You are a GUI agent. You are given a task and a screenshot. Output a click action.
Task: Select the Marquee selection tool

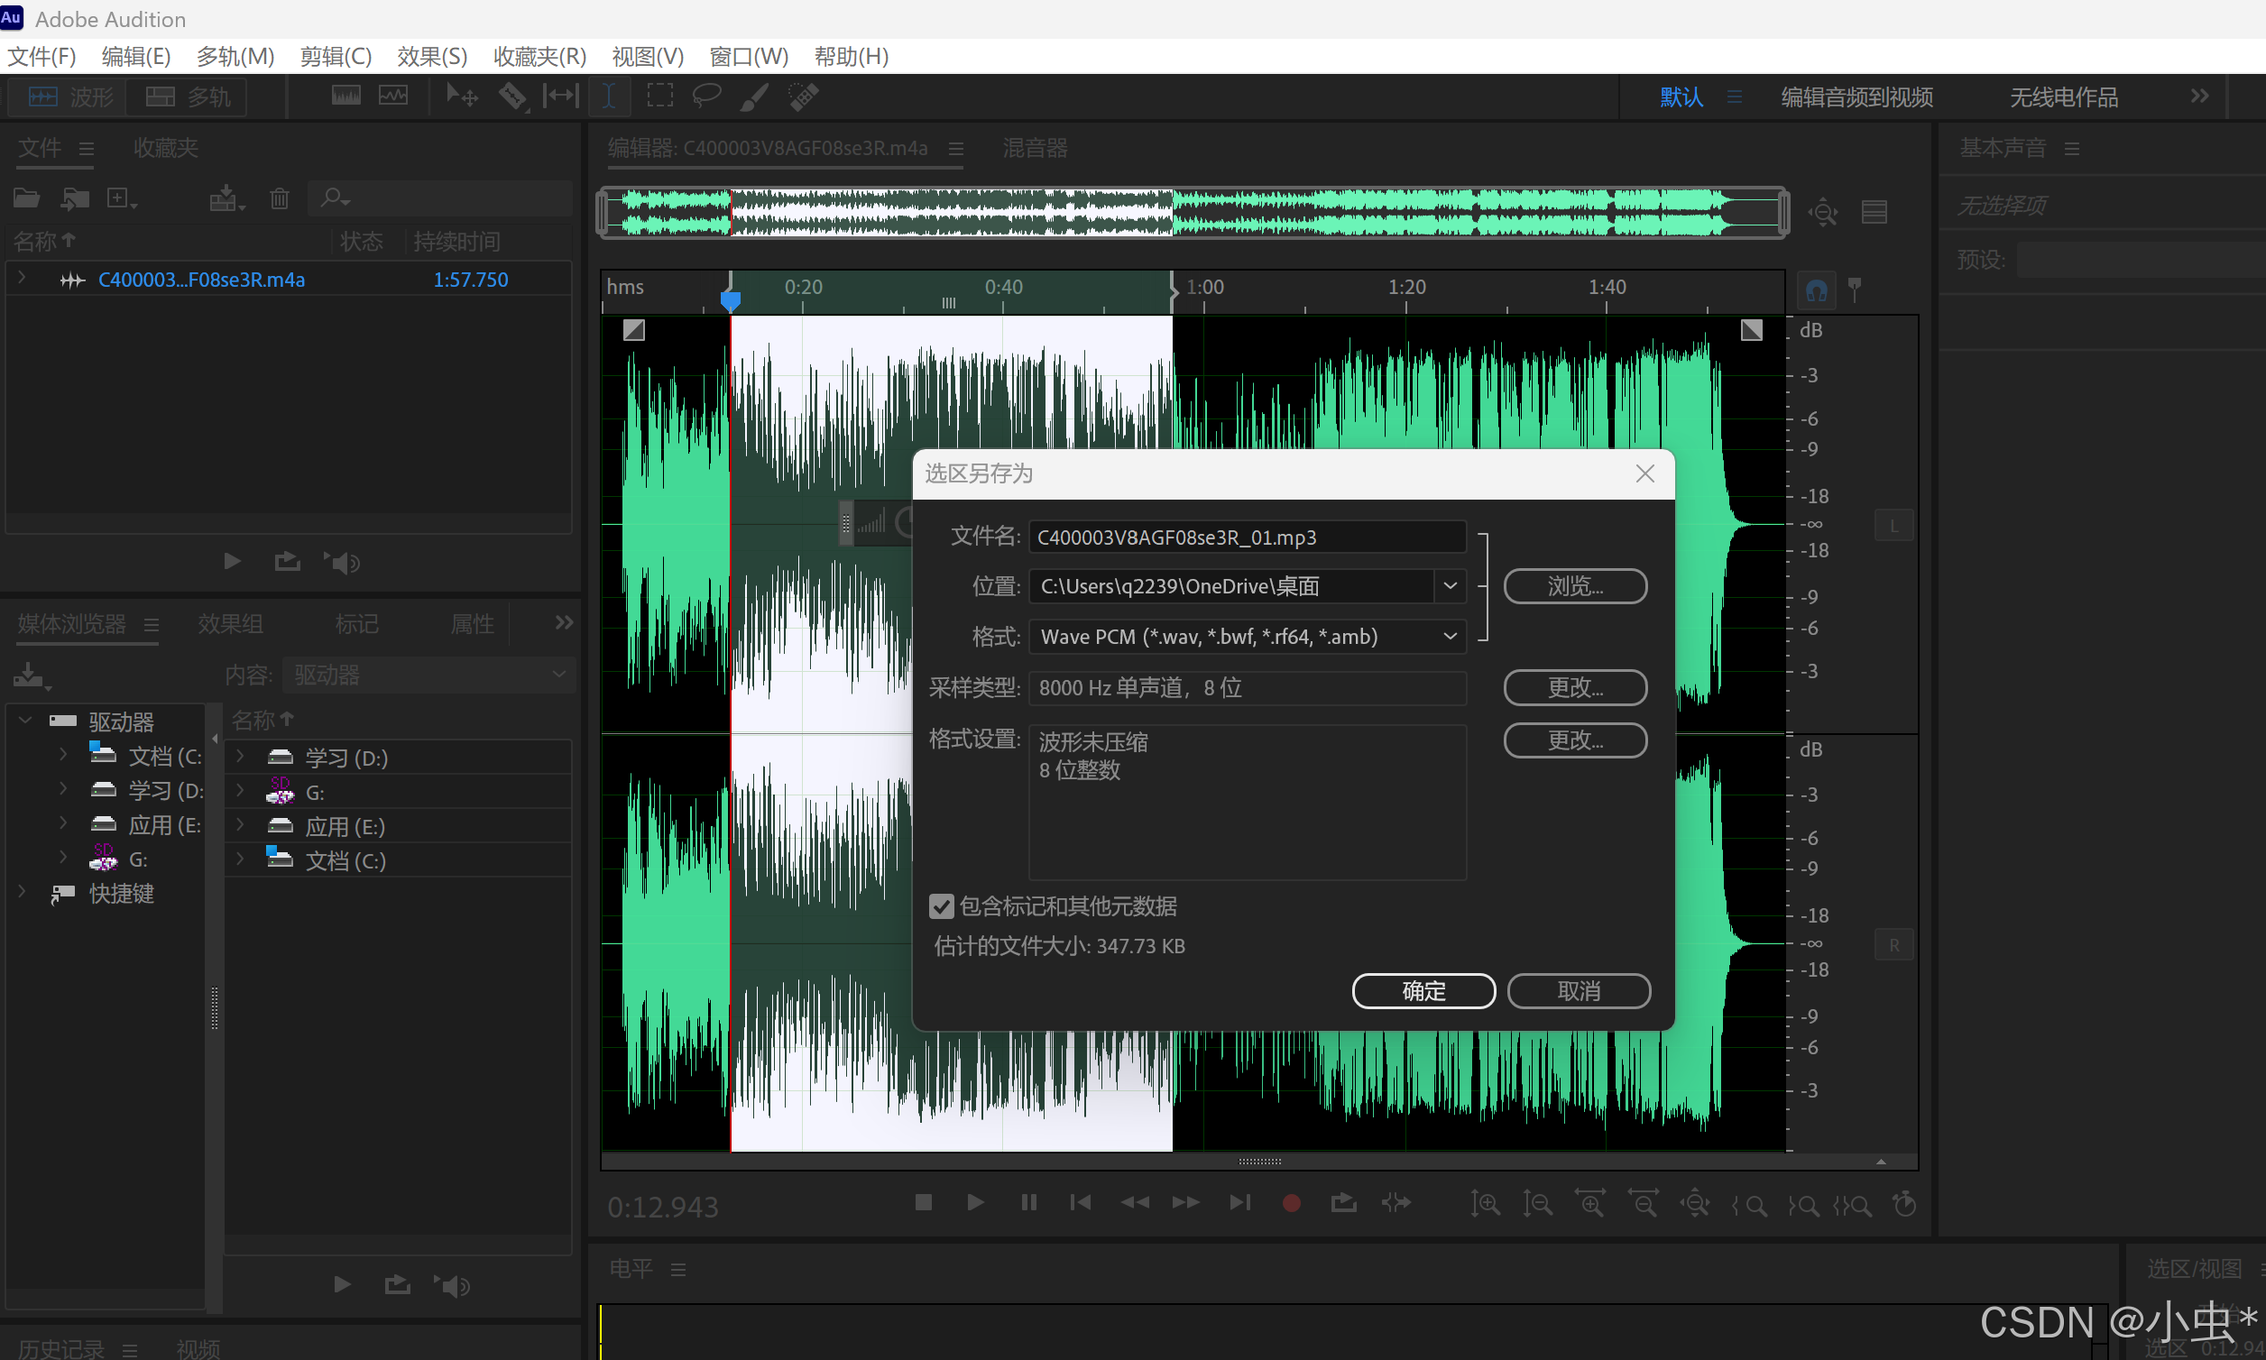659,96
